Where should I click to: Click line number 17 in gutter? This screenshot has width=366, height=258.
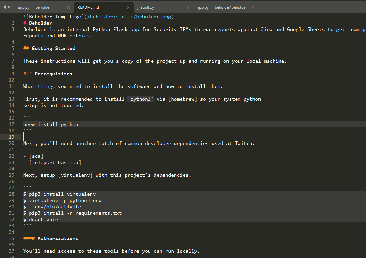coord(12,124)
